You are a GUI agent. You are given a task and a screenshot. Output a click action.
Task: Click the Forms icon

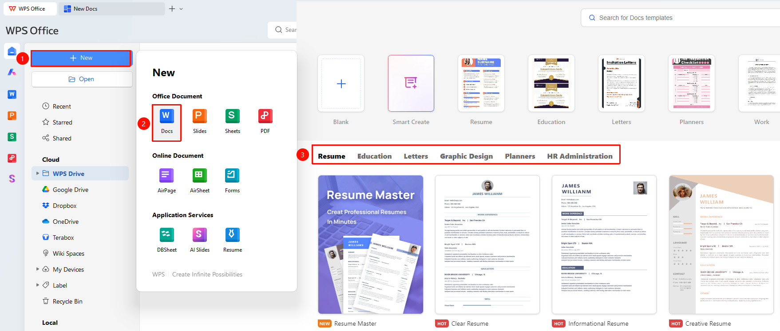tap(232, 175)
